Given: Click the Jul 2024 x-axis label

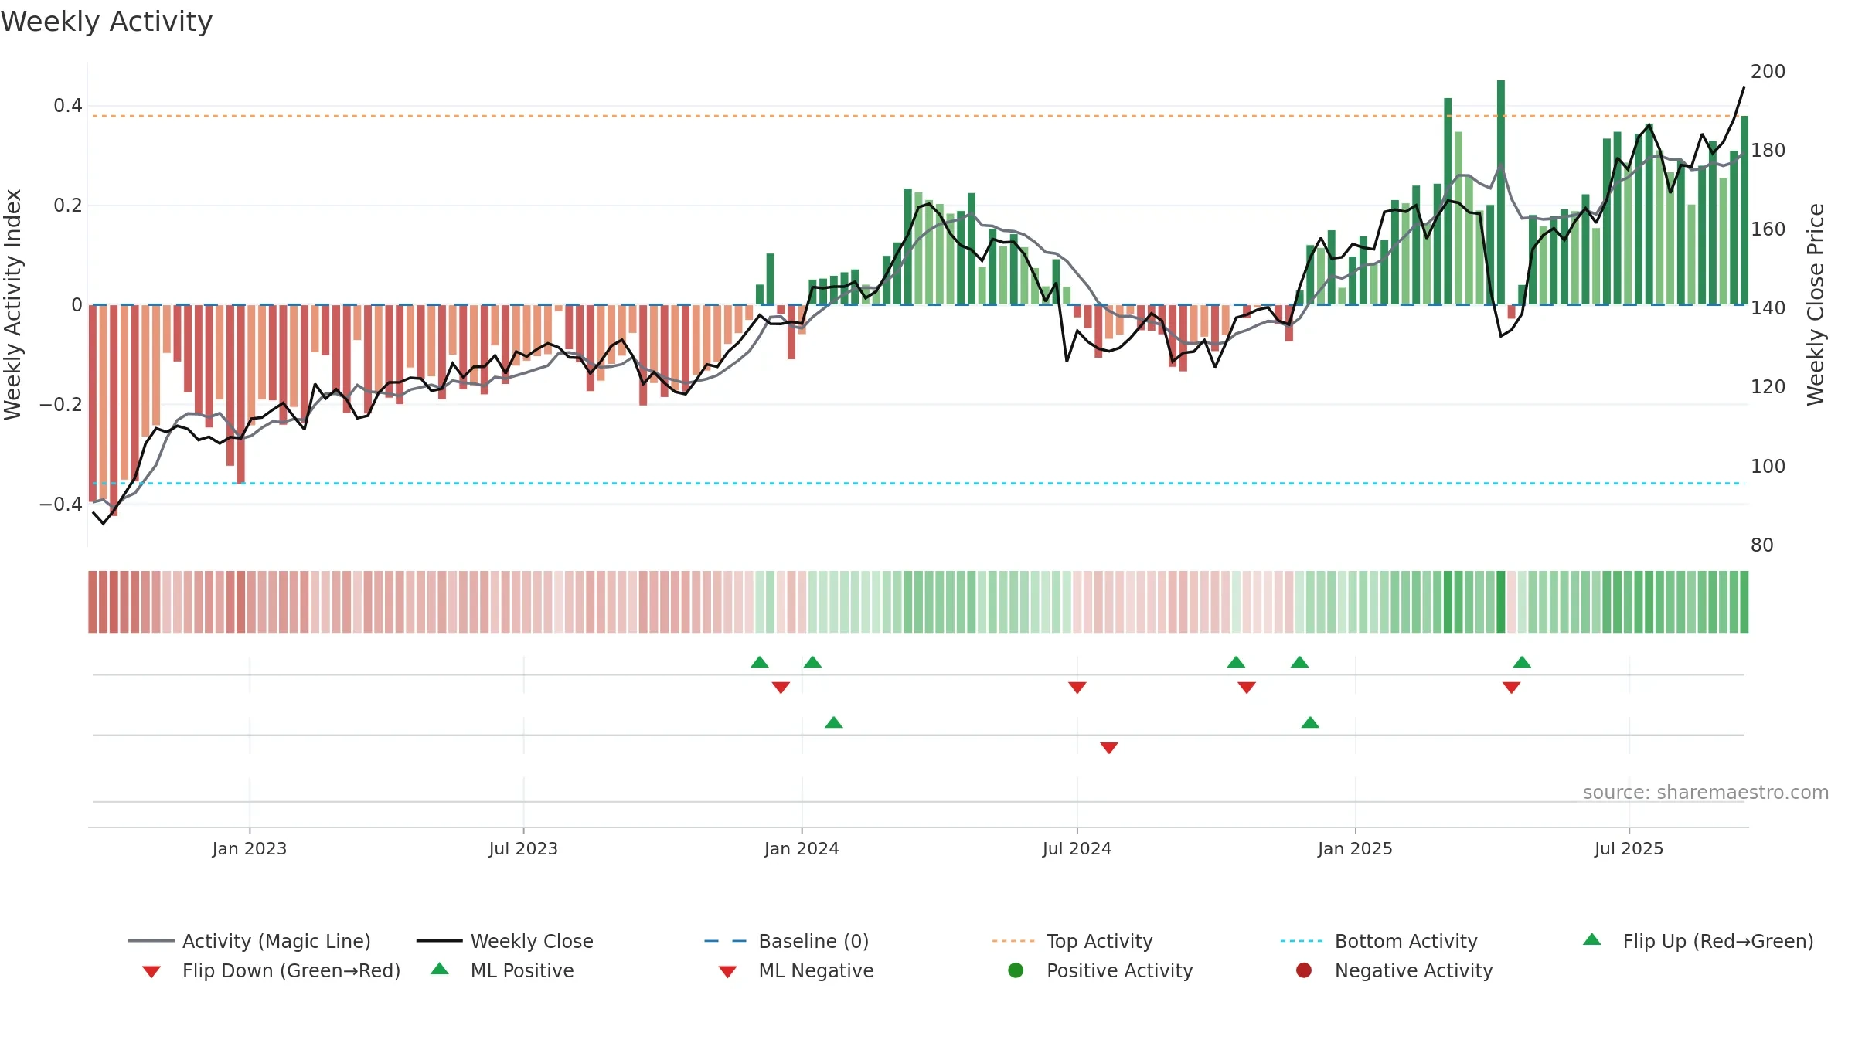Looking at the screenshot, I should pyautogui.click(x=1077, y=849).
